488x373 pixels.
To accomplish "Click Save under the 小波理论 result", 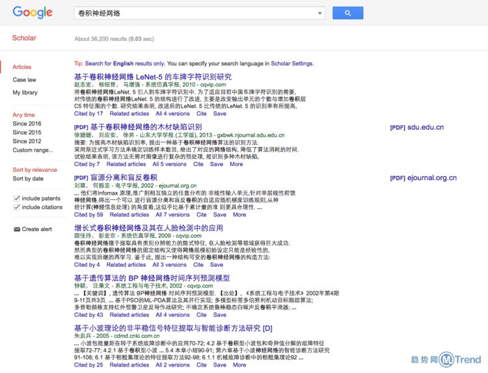I will tap(220, 365).
